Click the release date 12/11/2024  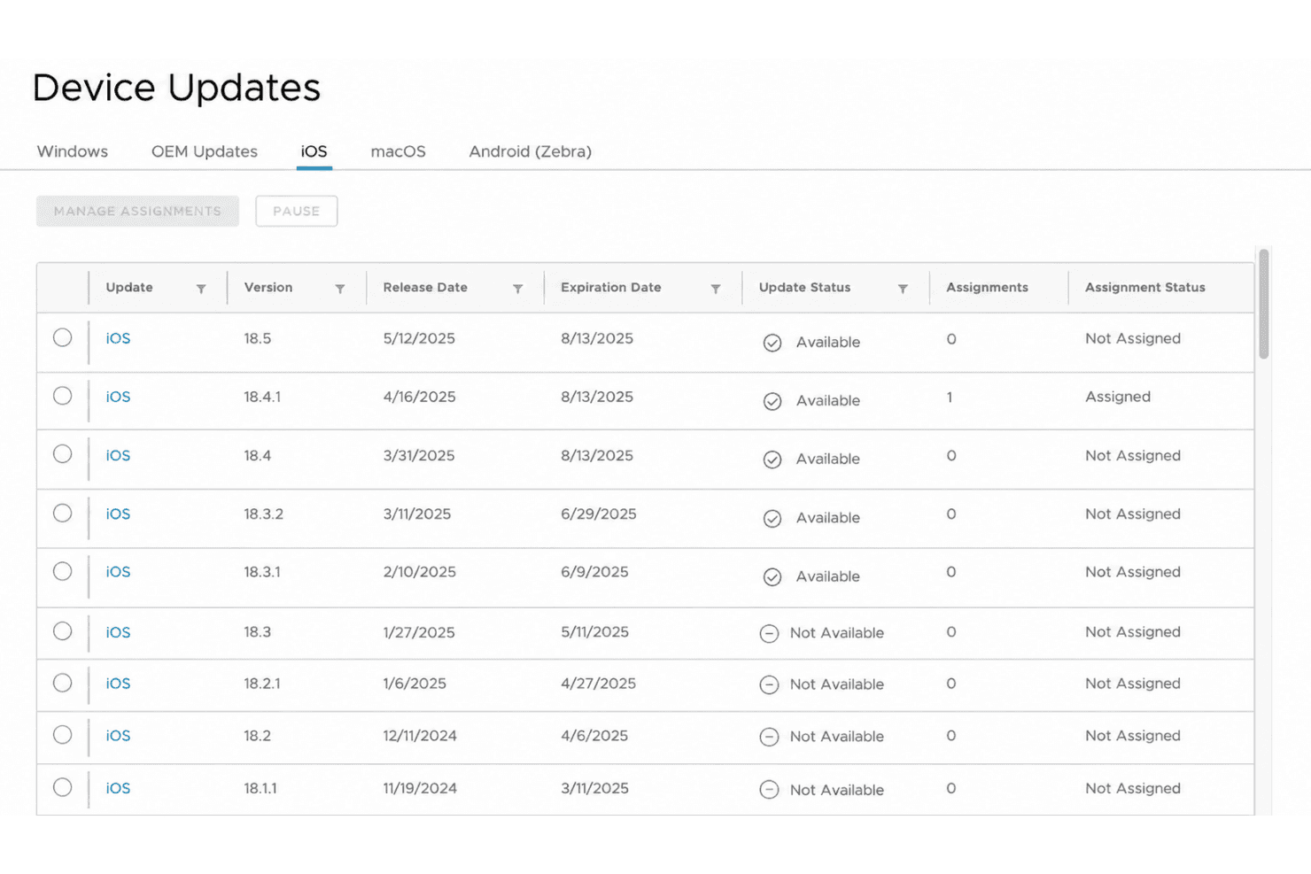coord(420,735)
